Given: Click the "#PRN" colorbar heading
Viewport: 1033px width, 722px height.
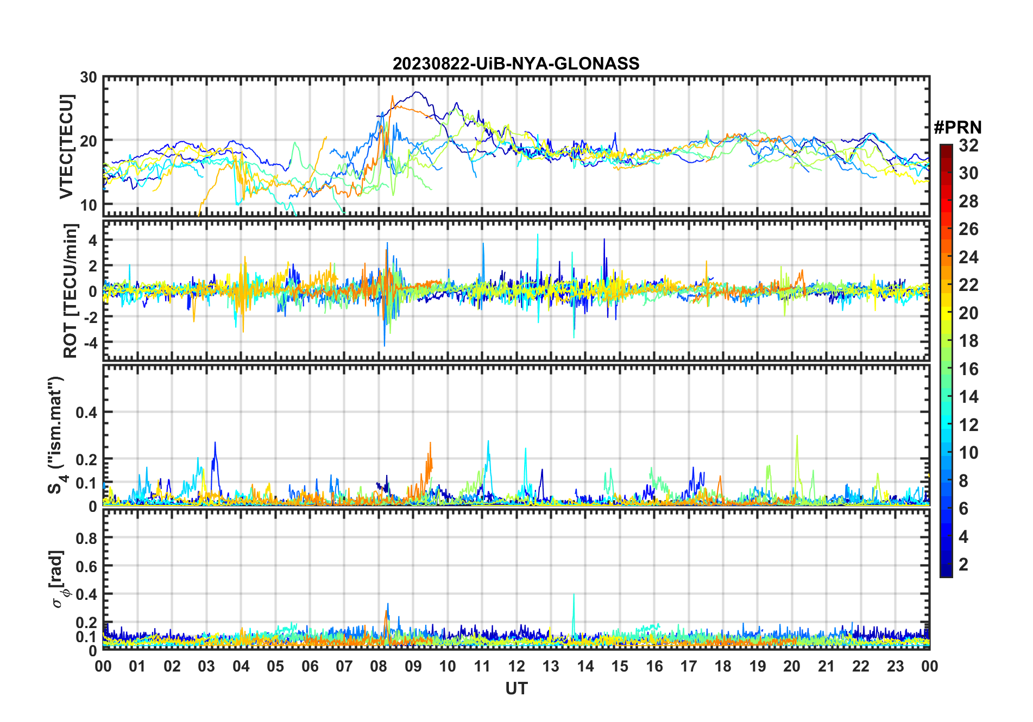Looking at the screenshot, I should (x=958, y=128).
